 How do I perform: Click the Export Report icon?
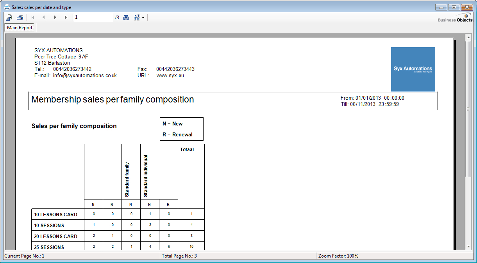pos(9,18)
